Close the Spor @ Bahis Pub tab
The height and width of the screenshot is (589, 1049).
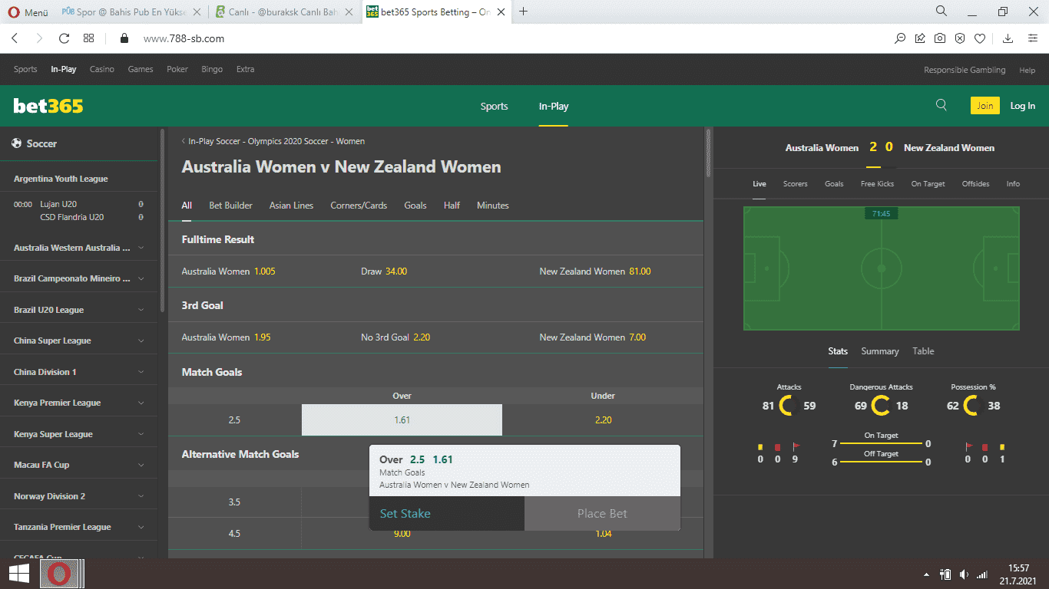point(197,12)
